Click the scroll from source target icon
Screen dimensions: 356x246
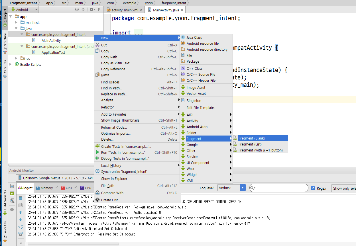click(77, 10)
